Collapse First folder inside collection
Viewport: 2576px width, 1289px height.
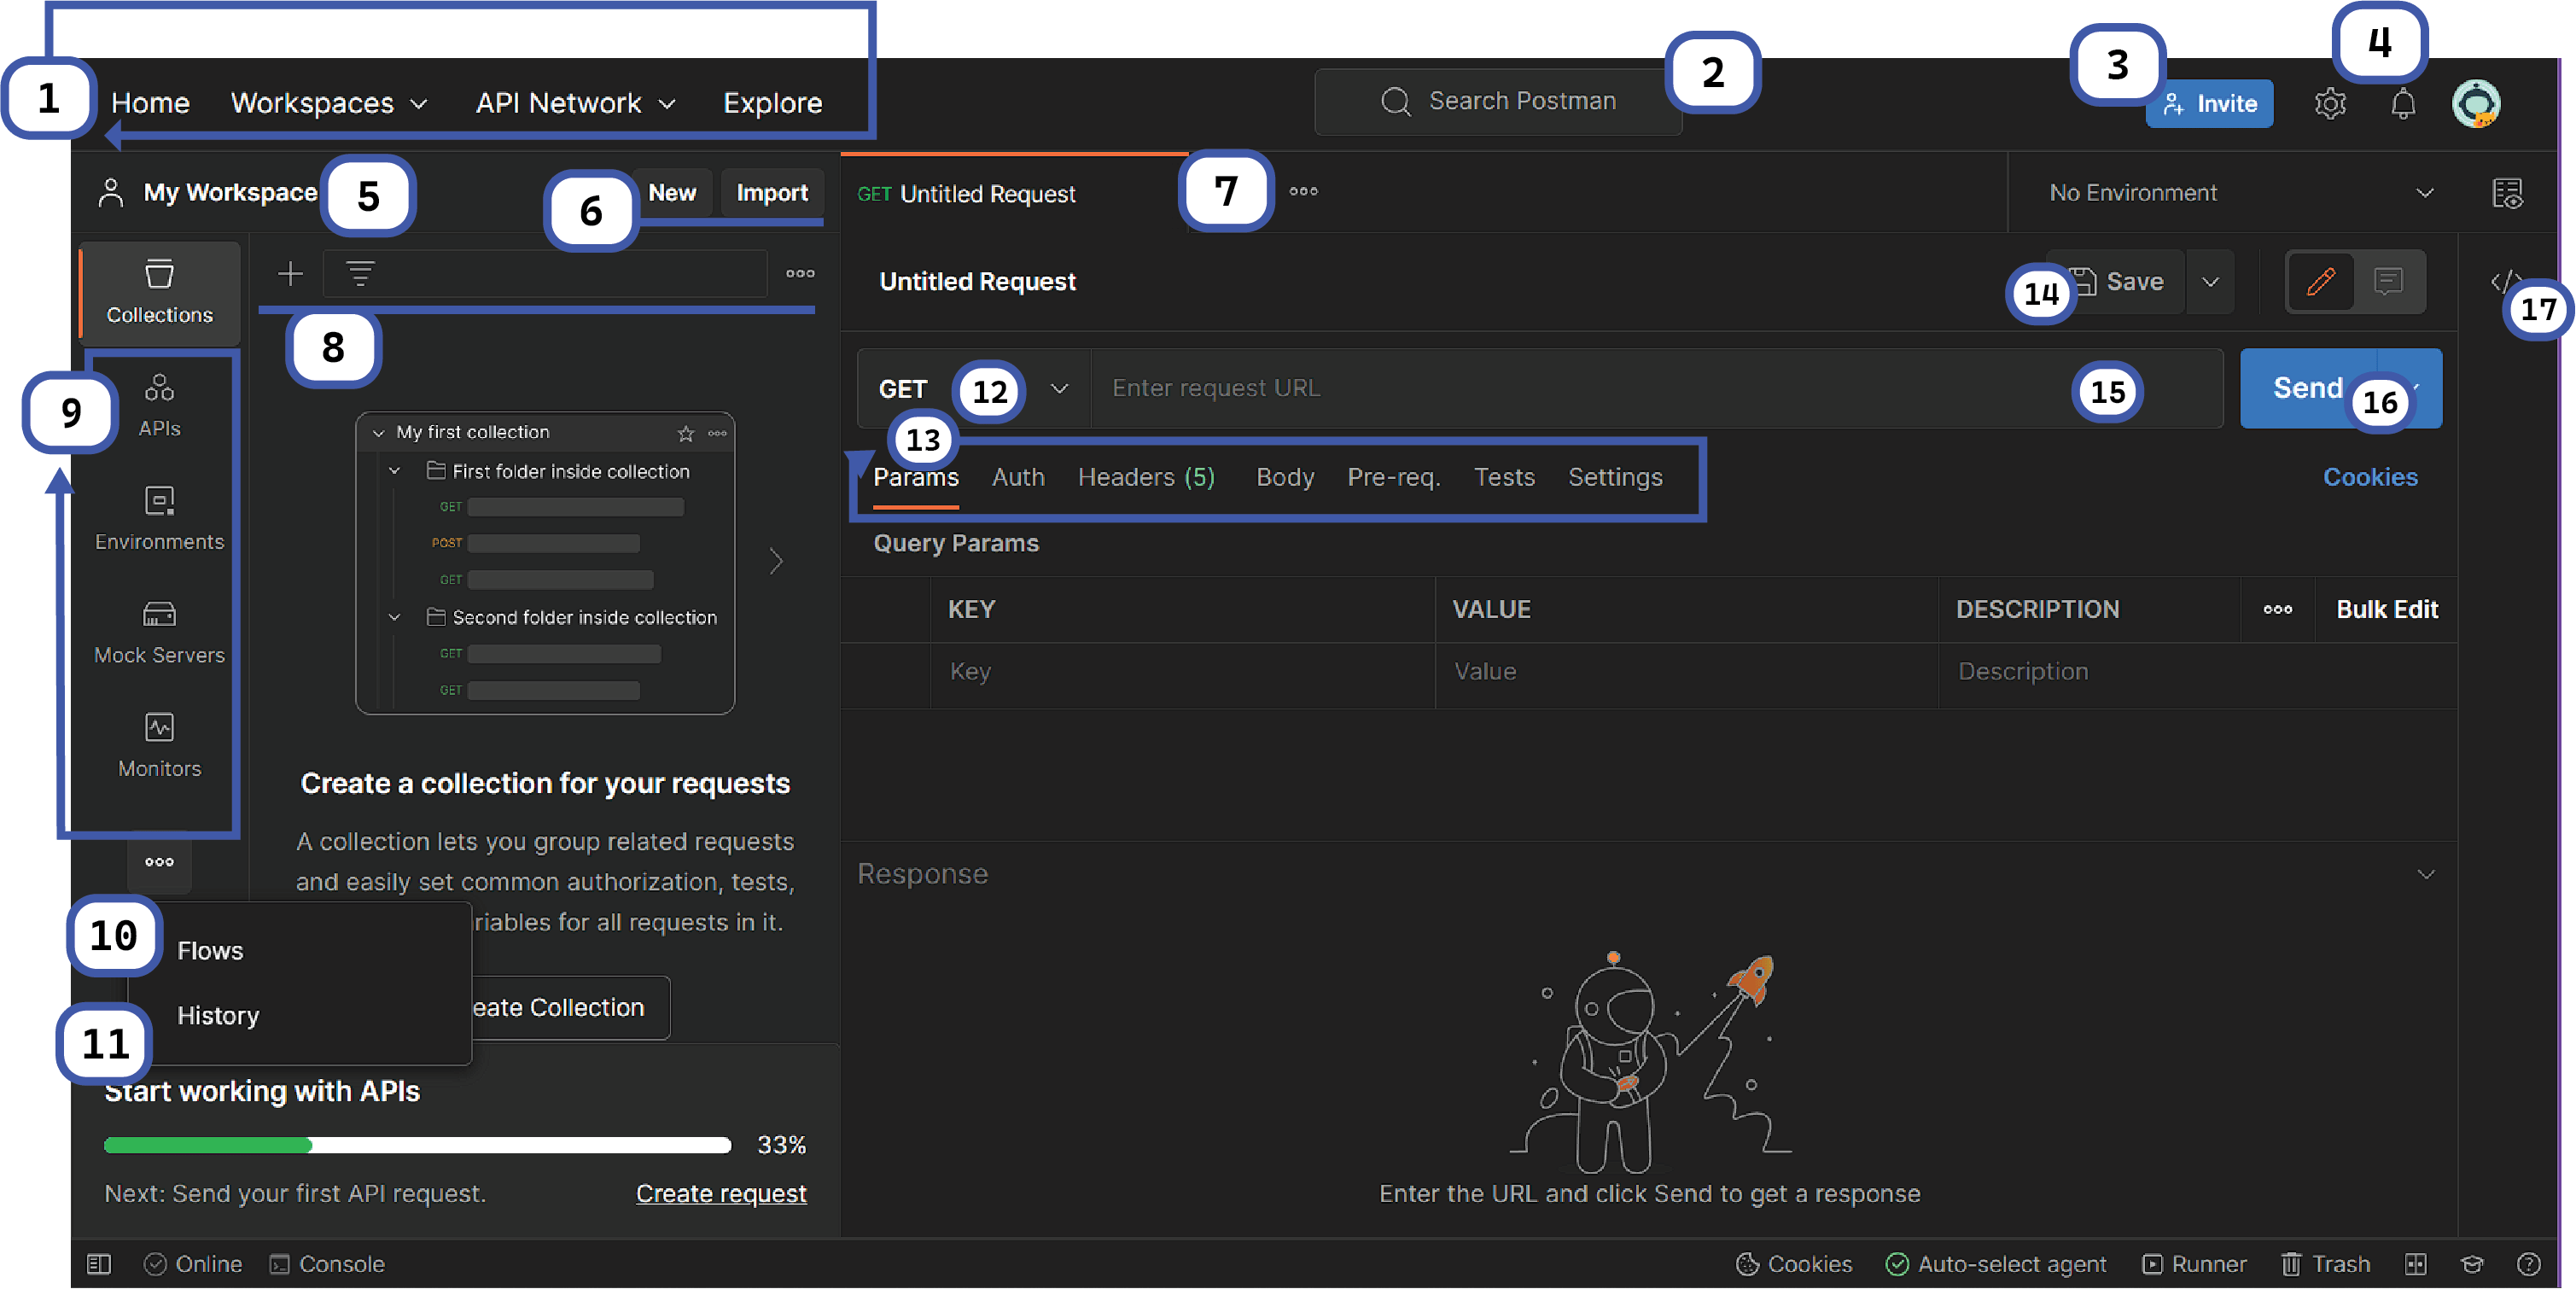coord(395,471)
